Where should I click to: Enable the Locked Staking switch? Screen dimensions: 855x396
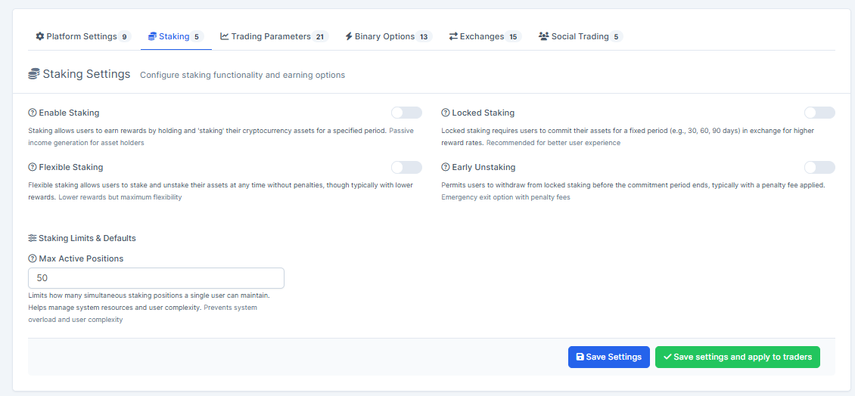[x=819, y=113]
